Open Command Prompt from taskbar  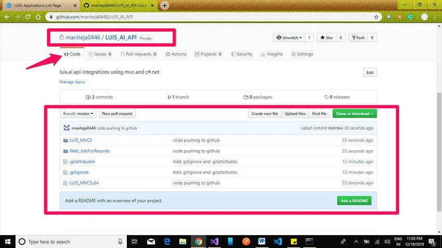[309, 242]
